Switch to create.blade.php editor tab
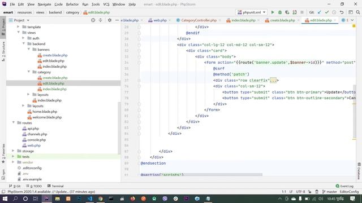 282,20
